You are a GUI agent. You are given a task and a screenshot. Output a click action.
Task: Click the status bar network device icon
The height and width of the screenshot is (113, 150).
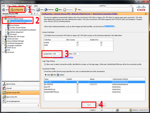pyautogui.click(x=117, y=110)
